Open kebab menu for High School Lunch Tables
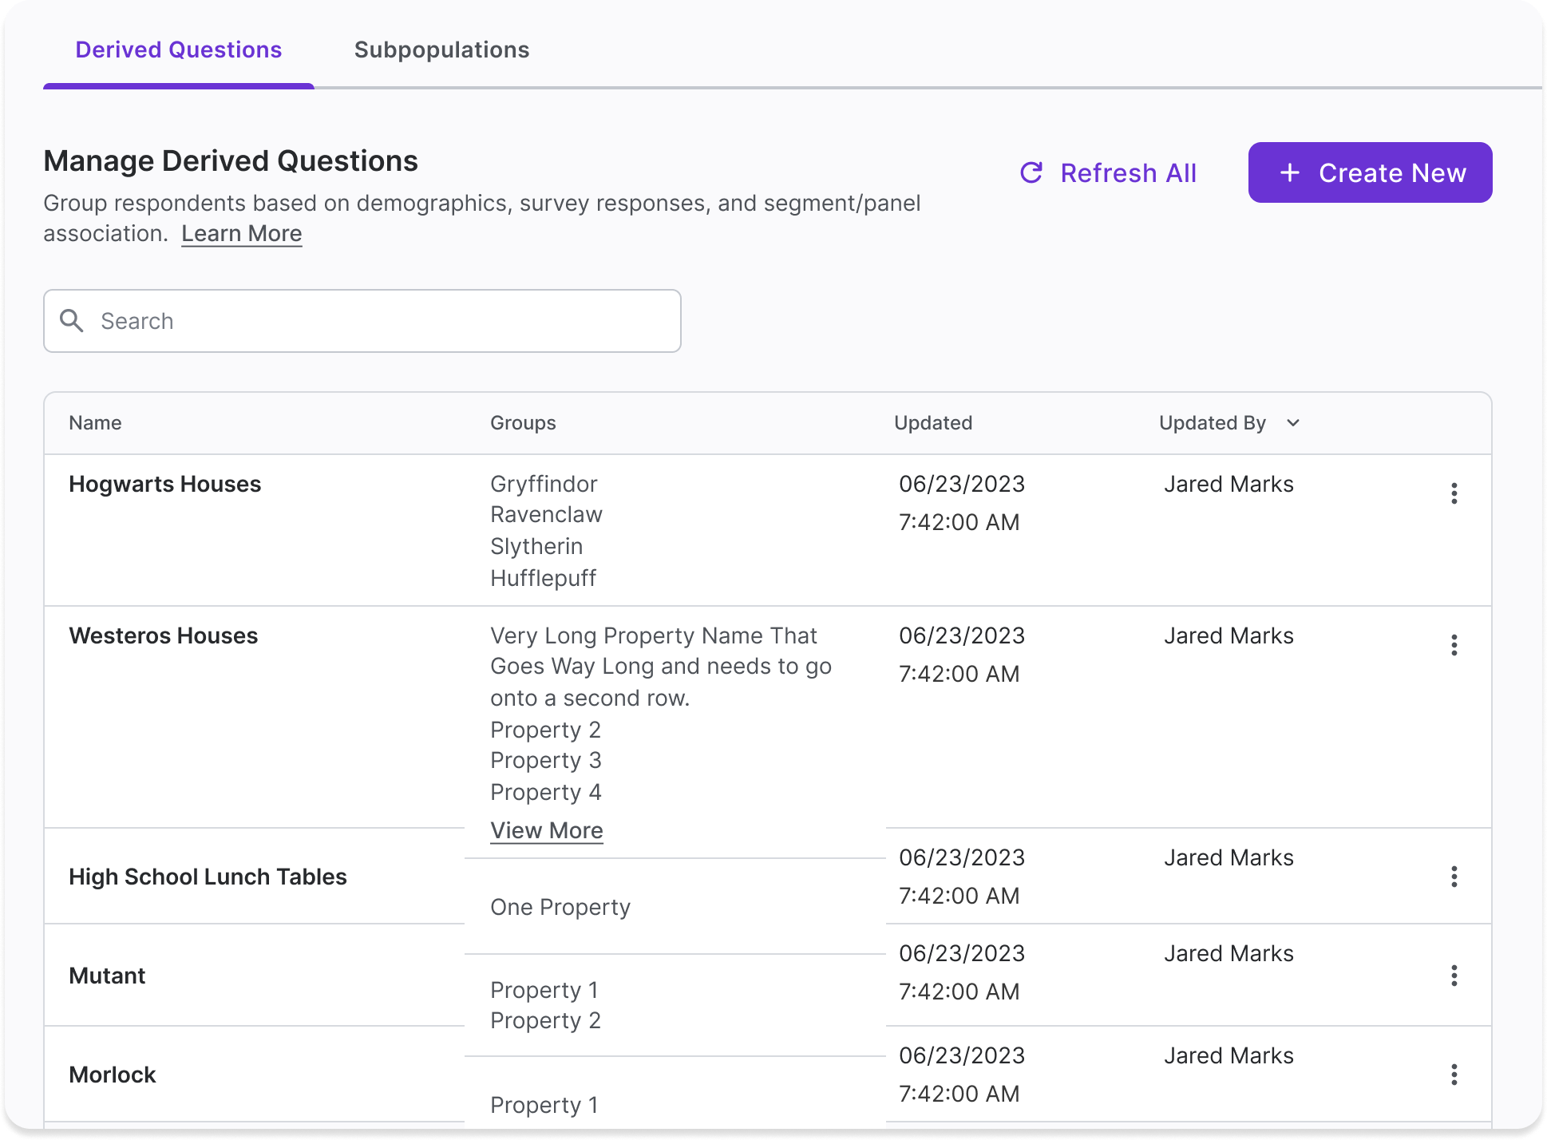The height and width of the screenshot is (1140, 1547). [1454, 877]
